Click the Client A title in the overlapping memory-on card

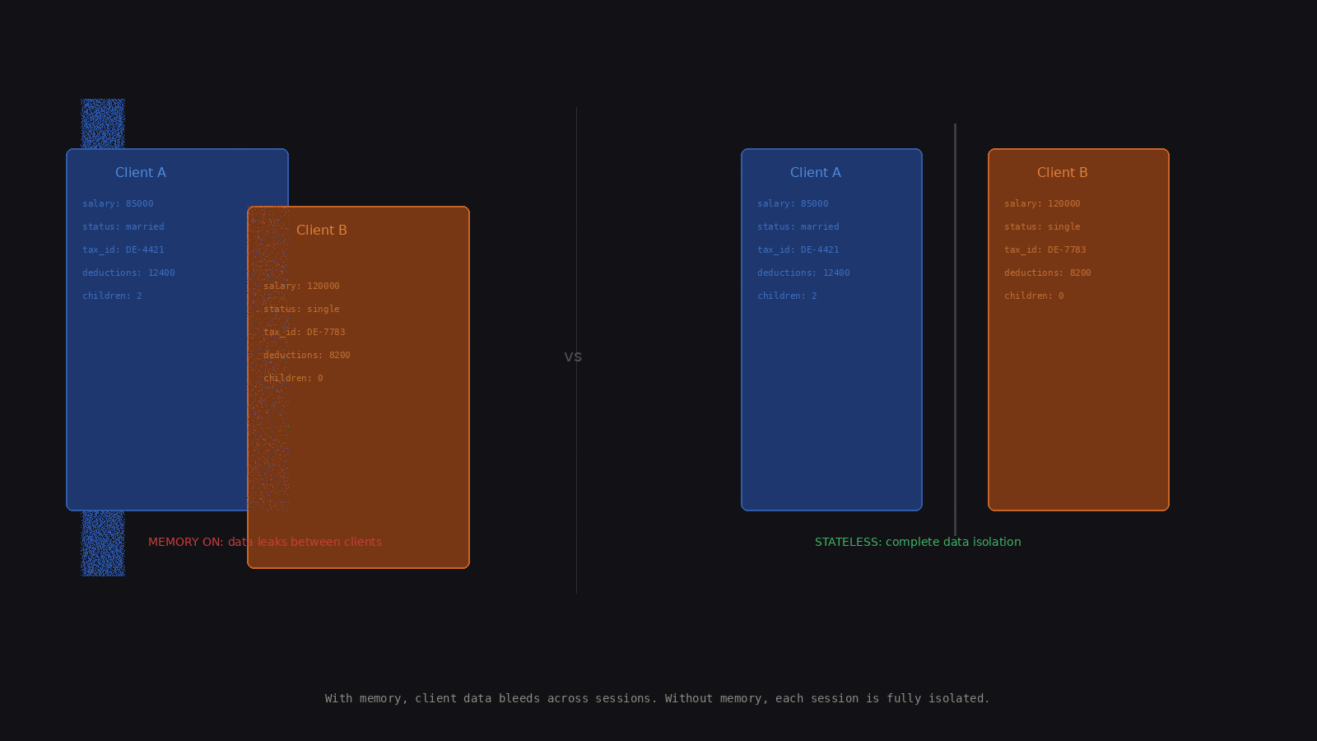tap(141, 173)
